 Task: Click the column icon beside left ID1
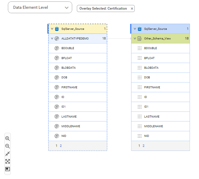(57, 107)
